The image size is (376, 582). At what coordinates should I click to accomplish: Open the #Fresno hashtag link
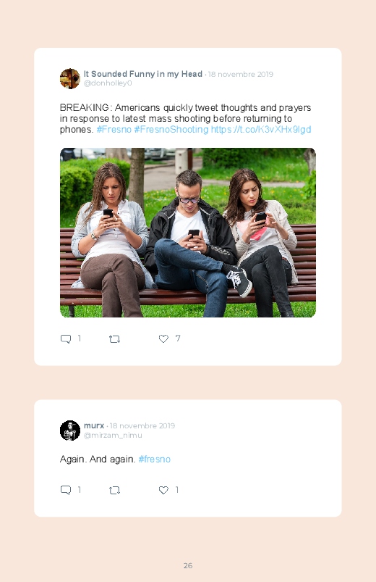pyautogui.click(x=114, y=130)
